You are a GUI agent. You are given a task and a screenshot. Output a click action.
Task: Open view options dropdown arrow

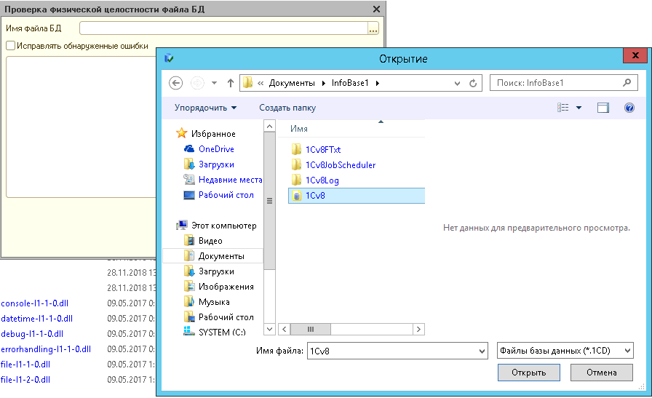(579, 108)
